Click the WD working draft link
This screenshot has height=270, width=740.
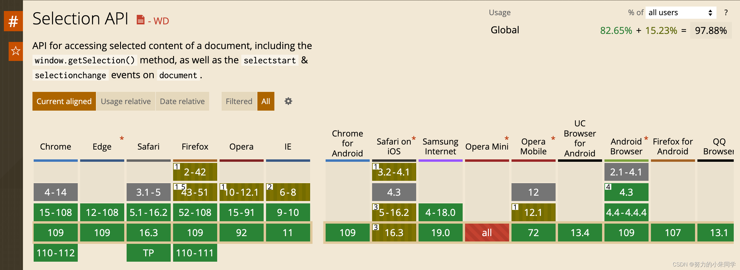point(161,21)
